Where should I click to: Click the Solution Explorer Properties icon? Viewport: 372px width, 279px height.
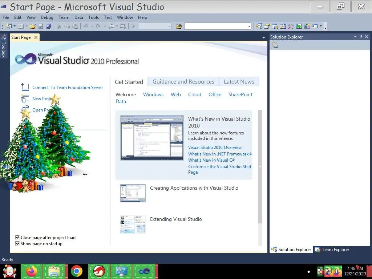(275, 45)
